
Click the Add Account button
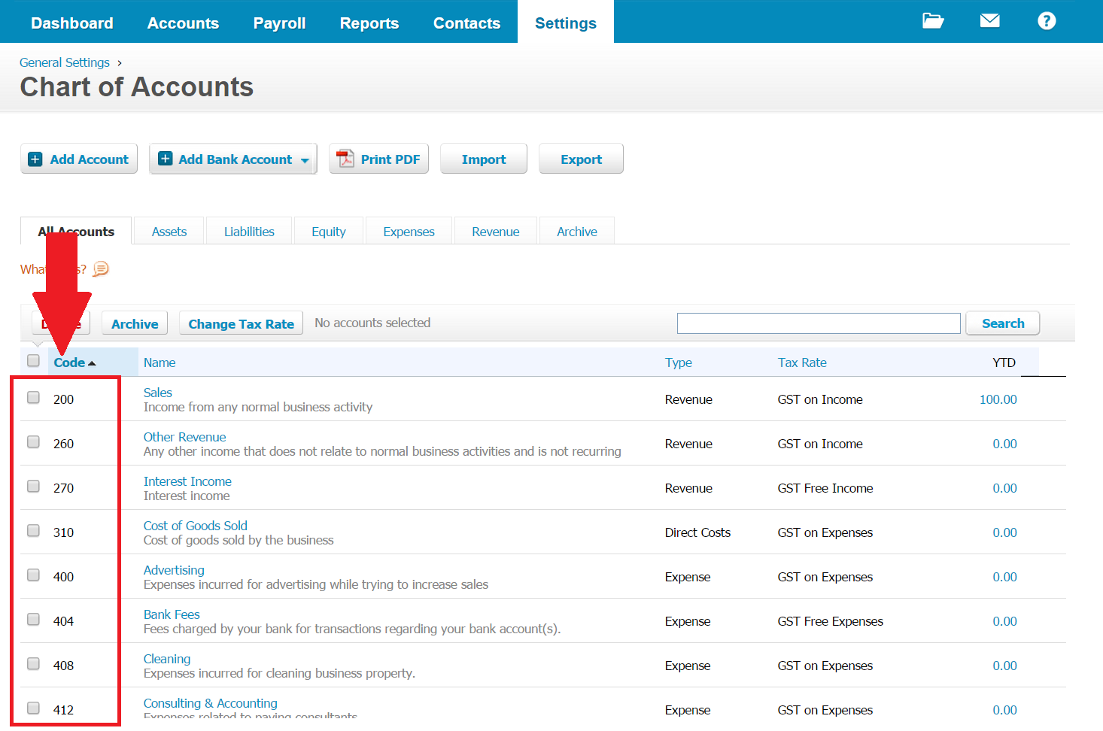coord(79,159)
